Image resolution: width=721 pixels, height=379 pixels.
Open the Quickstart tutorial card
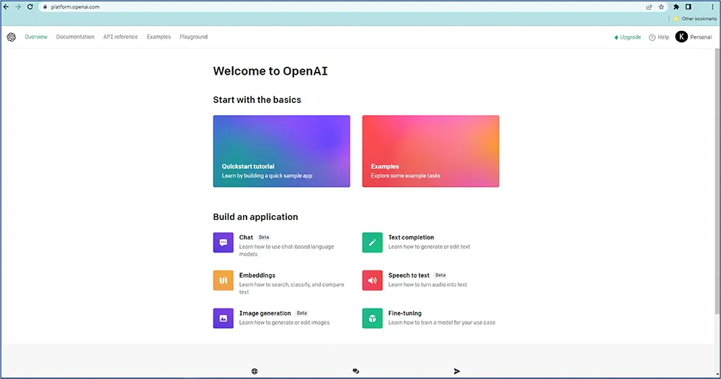281,151
